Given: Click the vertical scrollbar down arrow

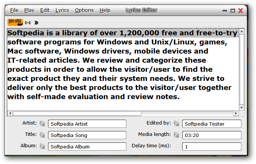Looking at the screenshot, I should [242, 107].
